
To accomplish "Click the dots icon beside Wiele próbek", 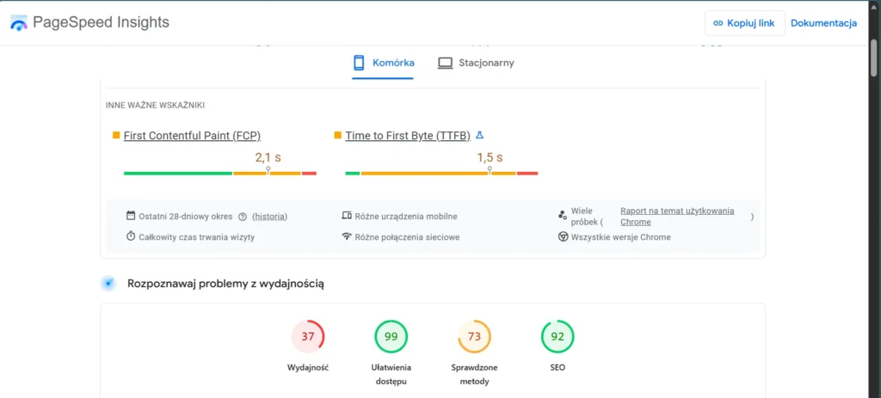I will pyautogui.click(x=563, y=215).
